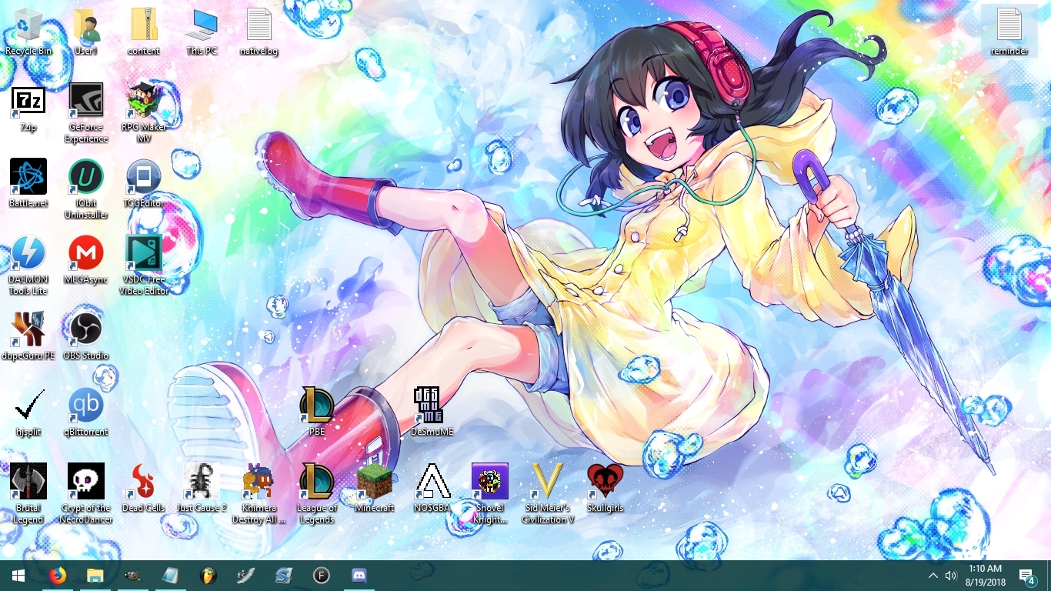Open Firefox from the taskbar
1051x591 pixels.
[58, 576]
